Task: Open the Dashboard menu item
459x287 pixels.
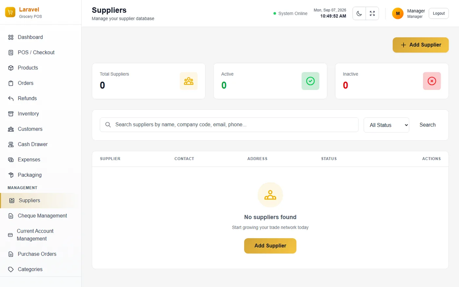Action: click(41, 37)
